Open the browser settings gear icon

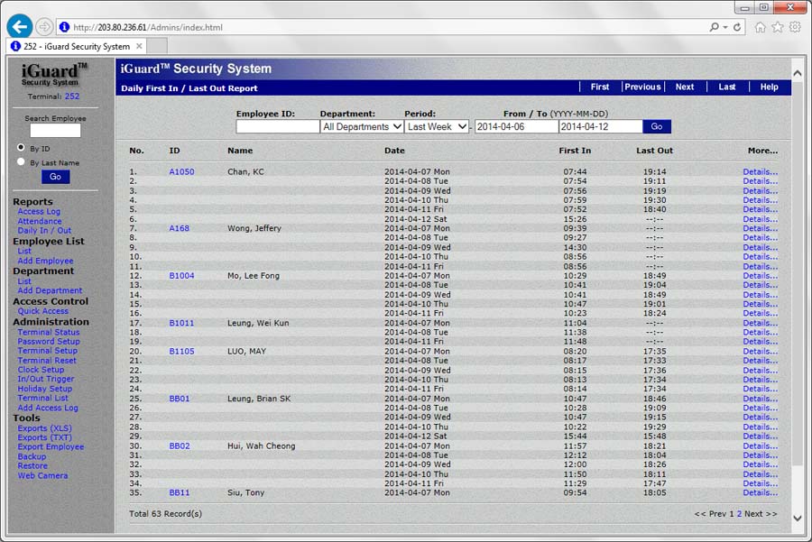click(795, 27)
